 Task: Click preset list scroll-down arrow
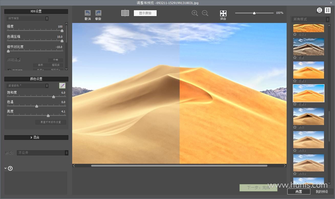pyautogui.click(x=330, y=183)
